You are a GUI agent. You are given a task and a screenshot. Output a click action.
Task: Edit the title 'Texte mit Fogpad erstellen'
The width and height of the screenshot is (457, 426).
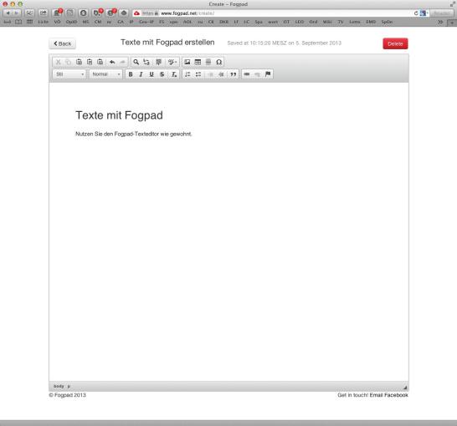pyautogui.click(x=167, y=43)
